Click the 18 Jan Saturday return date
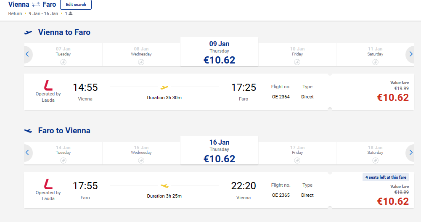421x222 pixels. click(x=375, y=153)
